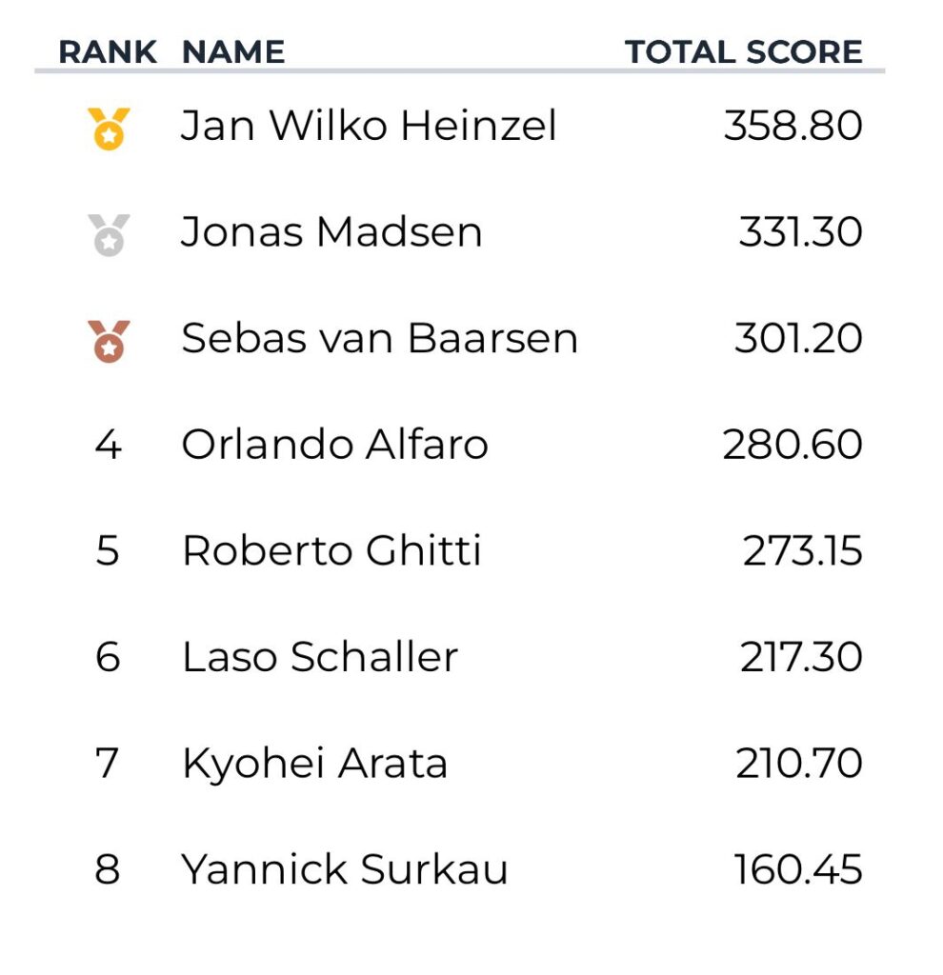The width and height of the screenshot is (943, 975).
Task: Click the NAME column header
Action: [x=233, y=51]
